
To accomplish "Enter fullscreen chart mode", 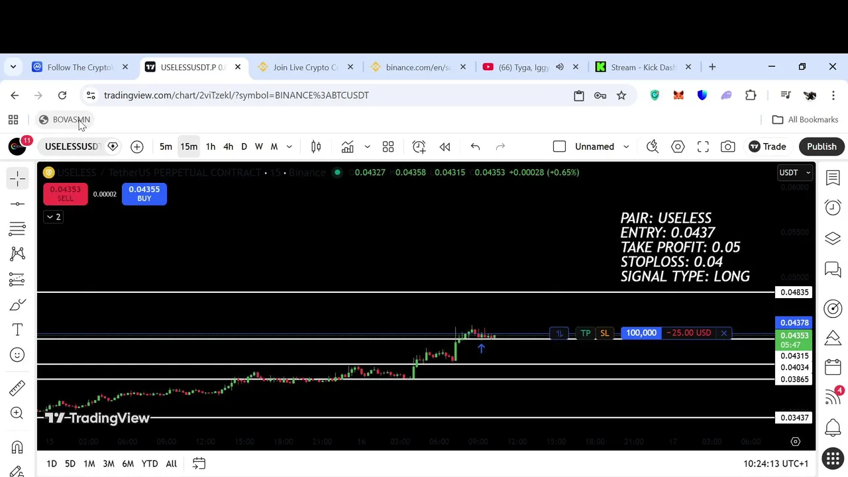I will (x=703, y=146).
